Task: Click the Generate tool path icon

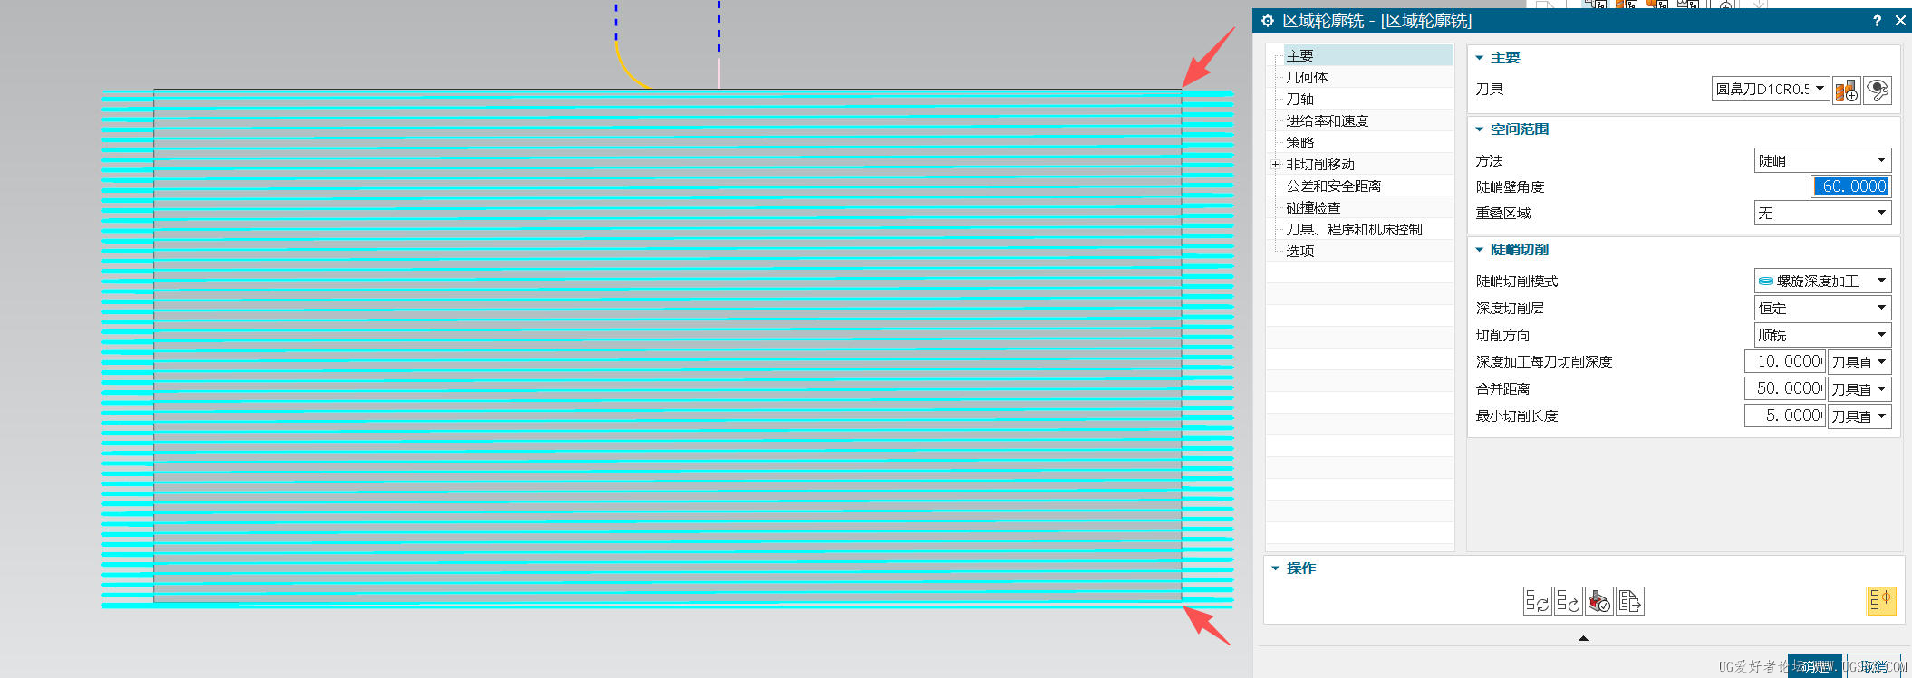Action: click(1537, 601)
